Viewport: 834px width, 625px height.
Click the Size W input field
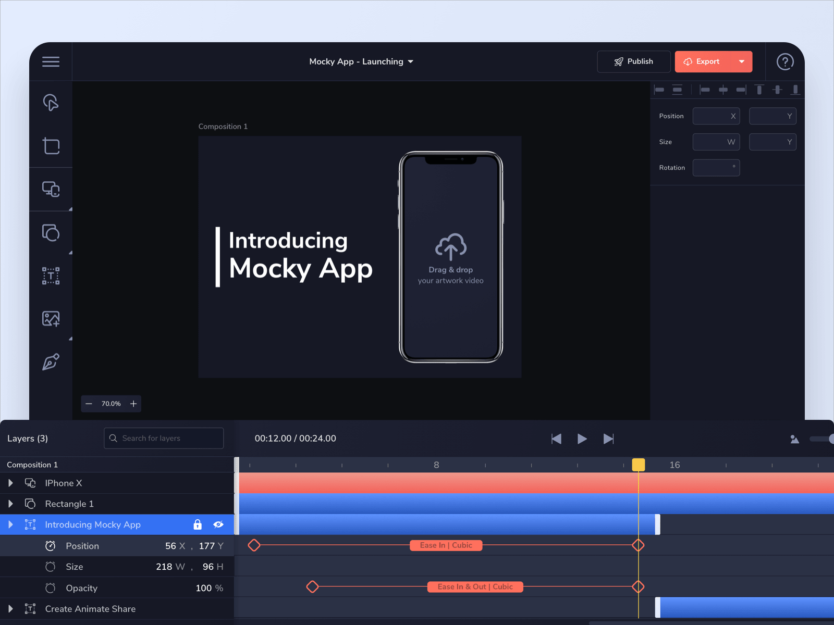tap(716, 142)
